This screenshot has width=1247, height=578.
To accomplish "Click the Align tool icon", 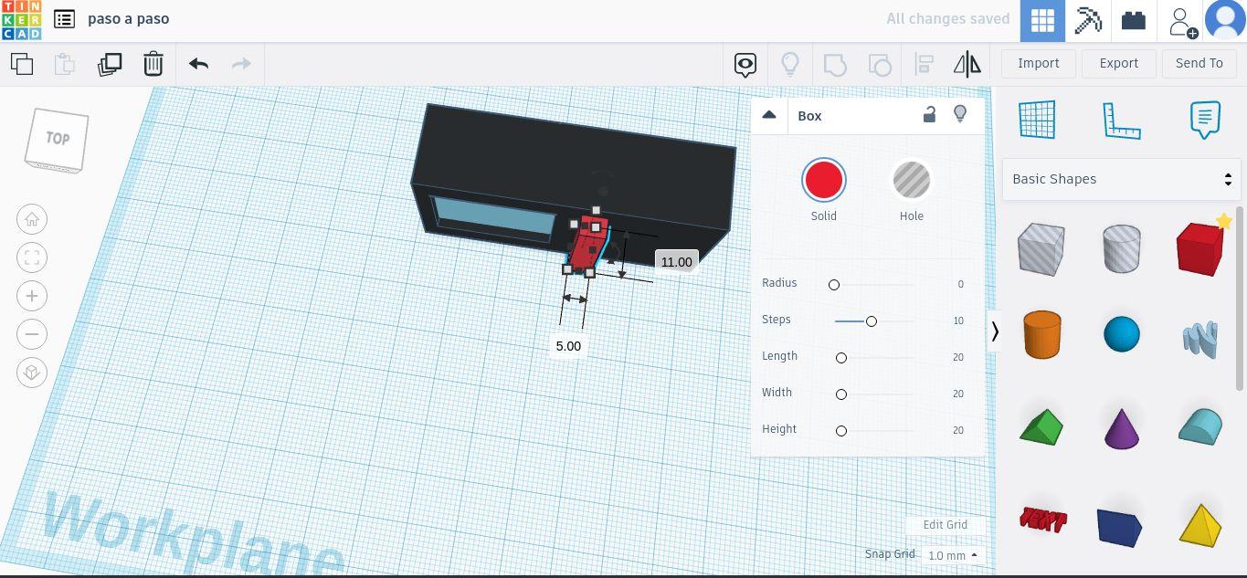I will (x=924, y=64).
